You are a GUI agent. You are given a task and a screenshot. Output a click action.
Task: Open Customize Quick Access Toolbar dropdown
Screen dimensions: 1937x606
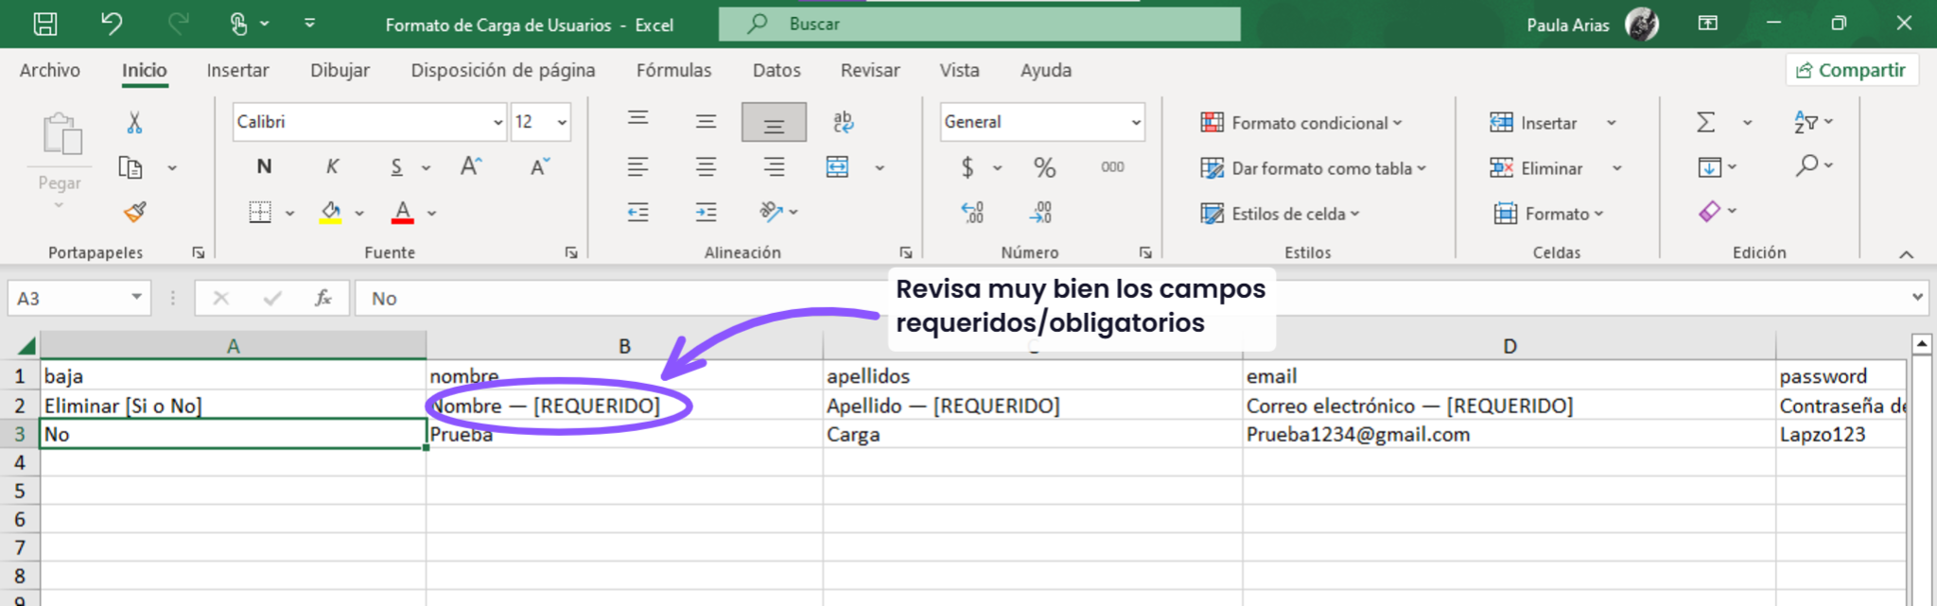coord(309,23)
